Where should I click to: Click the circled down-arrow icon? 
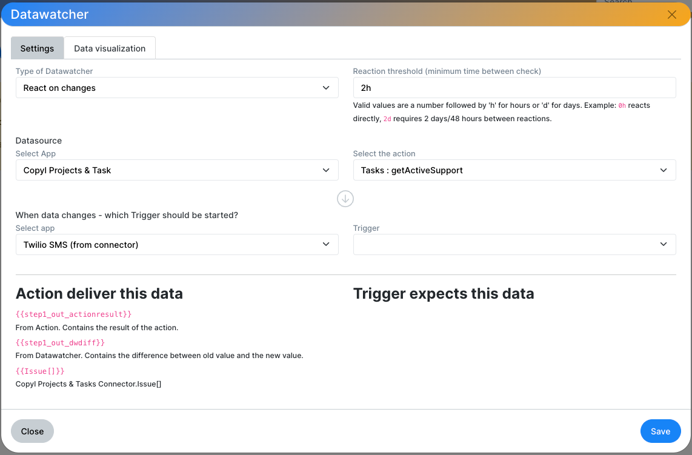coord(345,199)
